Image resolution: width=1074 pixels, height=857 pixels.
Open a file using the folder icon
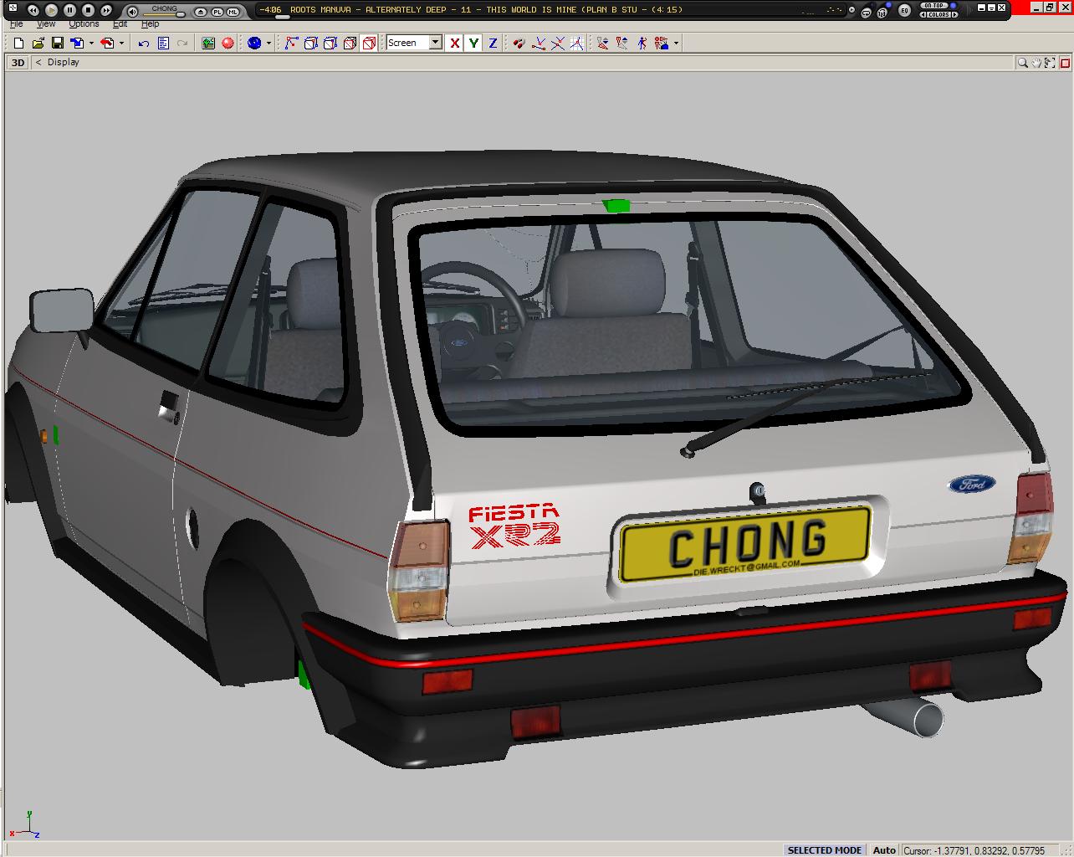(x=38, y=43)
